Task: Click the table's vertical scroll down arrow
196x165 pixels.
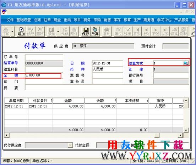Action: [186, 130]
